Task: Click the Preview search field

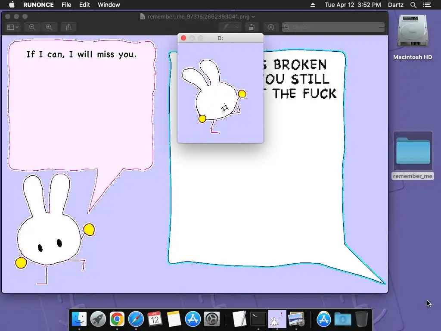Action: (333, 27)
